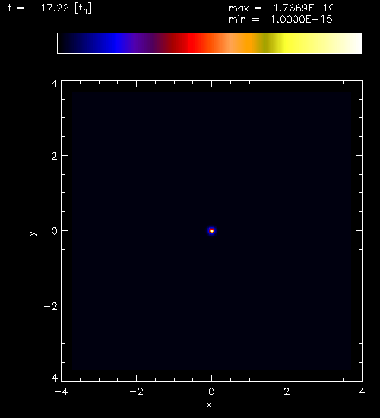Click the x-axis tick label -2
Screen dimensions: 380x418
point(136,391)
